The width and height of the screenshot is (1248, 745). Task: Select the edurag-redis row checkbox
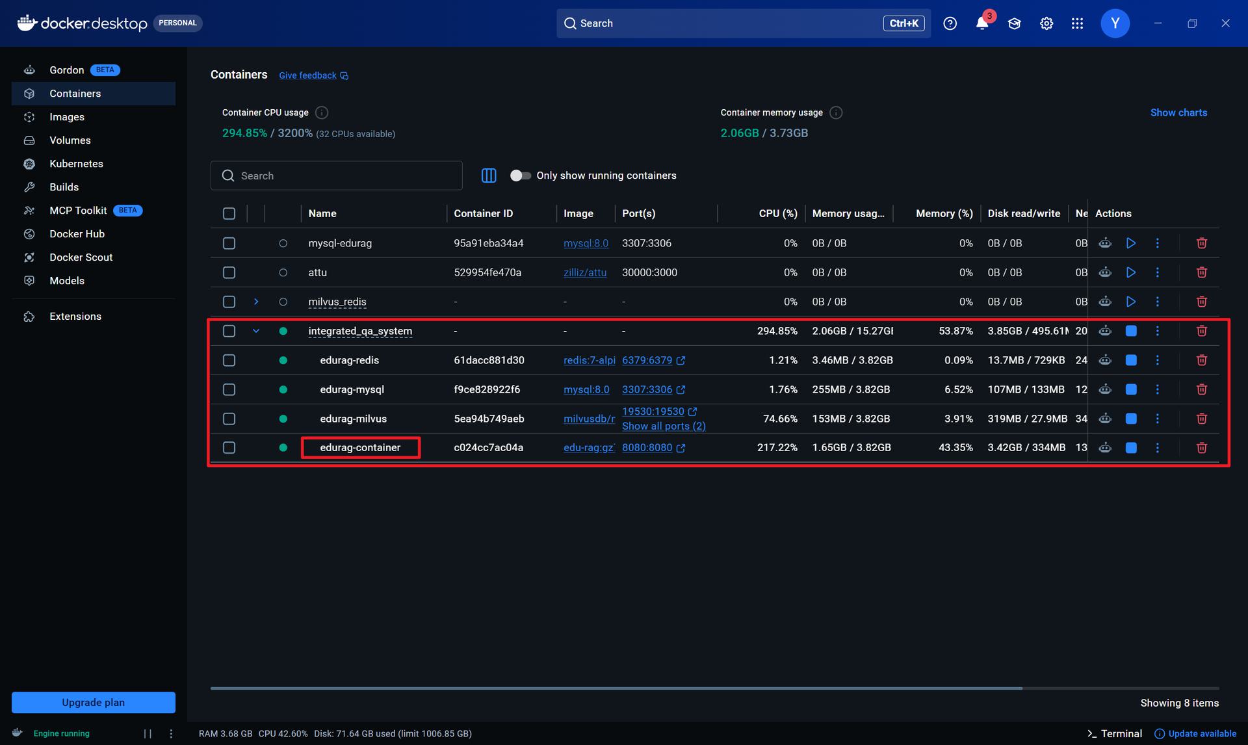coord(229,360)
